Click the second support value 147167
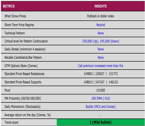The height and width of the screenshot is (126, 145). (x=100, y=82)
